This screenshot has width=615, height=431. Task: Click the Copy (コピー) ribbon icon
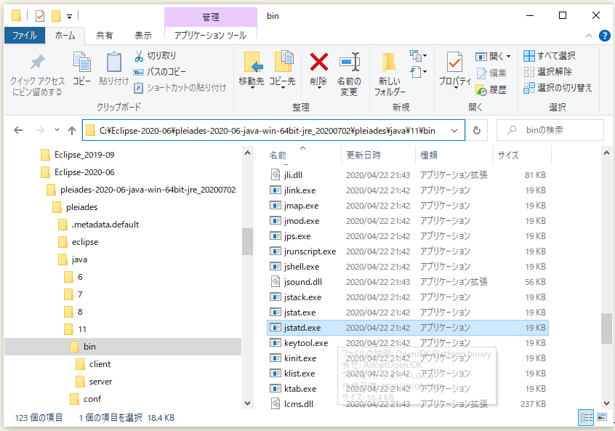click(x=81, y=62)
